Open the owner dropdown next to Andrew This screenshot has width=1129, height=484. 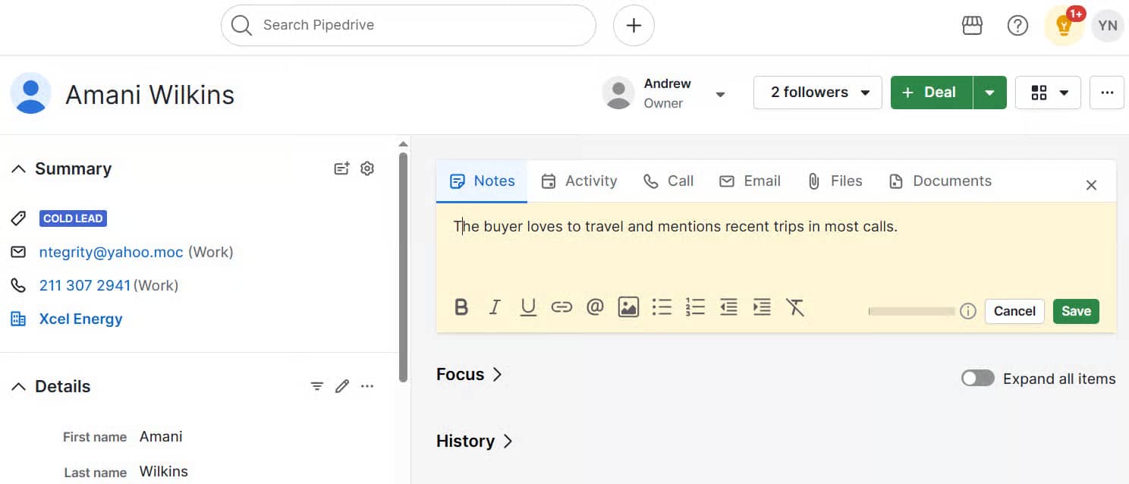tap(719, 94)
